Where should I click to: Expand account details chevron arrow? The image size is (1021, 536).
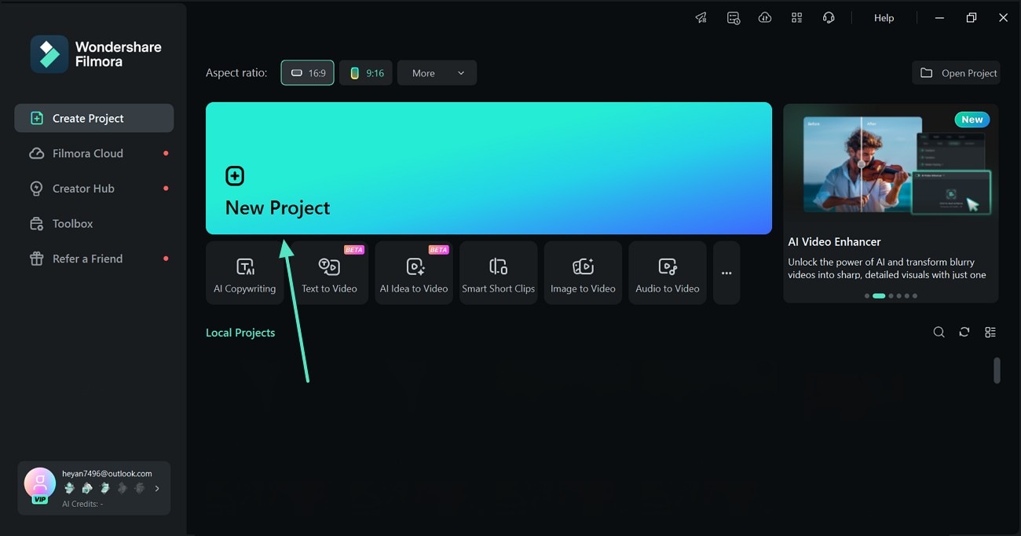157,488
